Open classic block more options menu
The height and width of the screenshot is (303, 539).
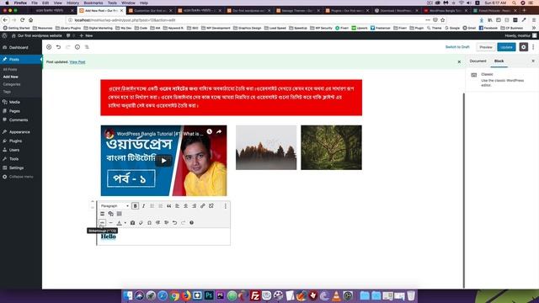[x=226, y=205]
